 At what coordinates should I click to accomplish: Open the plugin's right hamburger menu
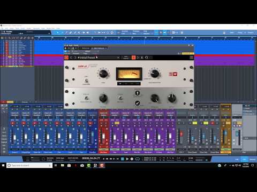click(191, 58)
